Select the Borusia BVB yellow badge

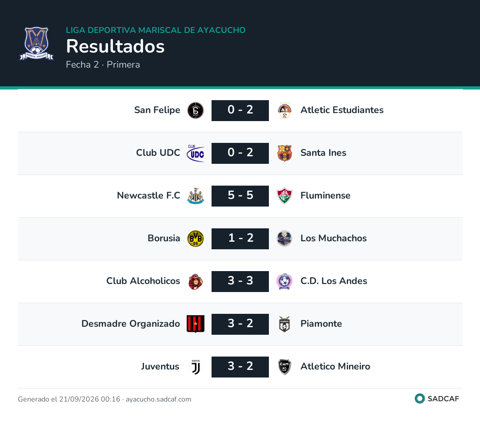point(196,239)
